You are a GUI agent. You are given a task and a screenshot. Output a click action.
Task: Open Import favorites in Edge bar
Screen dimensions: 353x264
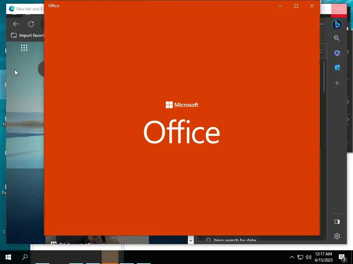coord(27,35)
